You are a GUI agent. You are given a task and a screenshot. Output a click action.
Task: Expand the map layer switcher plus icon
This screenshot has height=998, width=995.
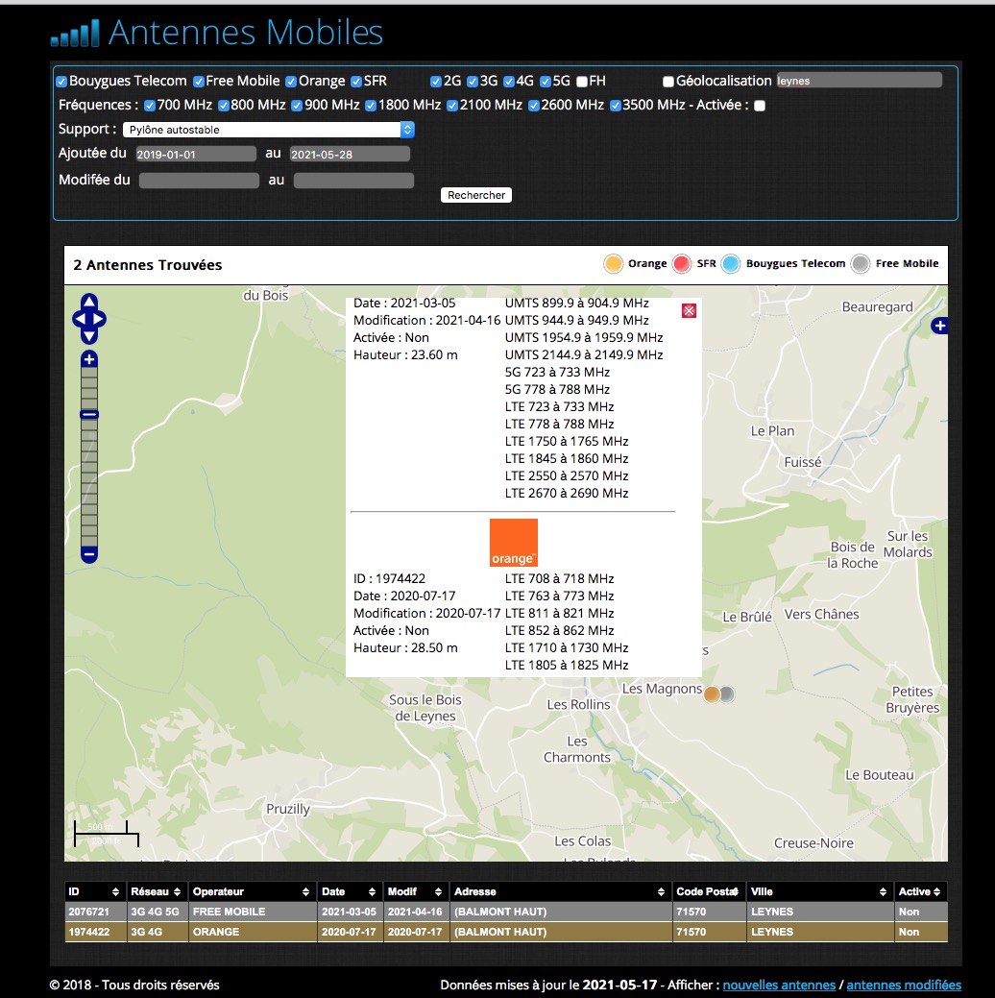tap(939, 327)
